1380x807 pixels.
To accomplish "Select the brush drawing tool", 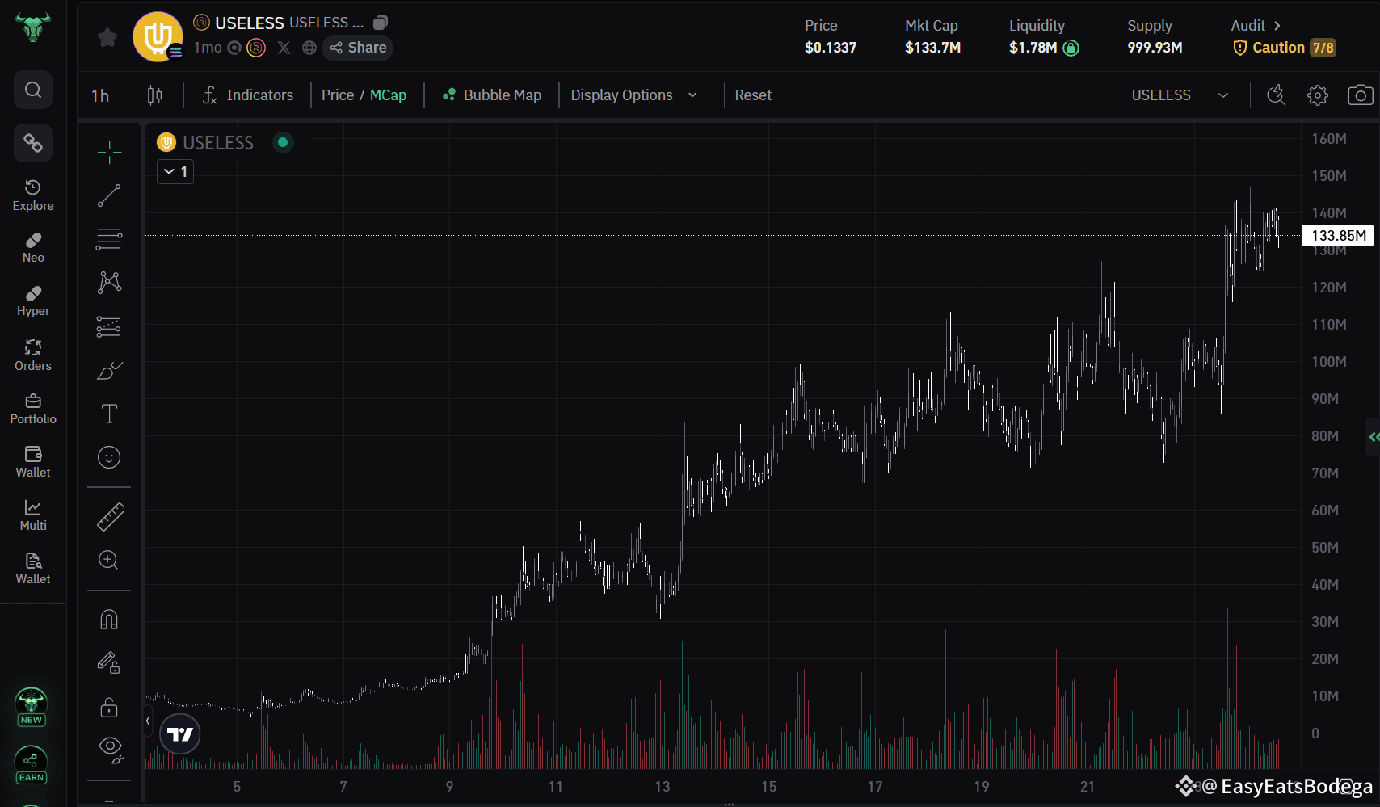I will 109,370.
